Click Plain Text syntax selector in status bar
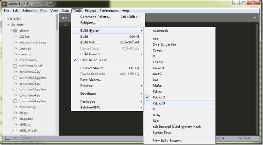The width and height of the screenshot is (263, 145). pos(244,138)
